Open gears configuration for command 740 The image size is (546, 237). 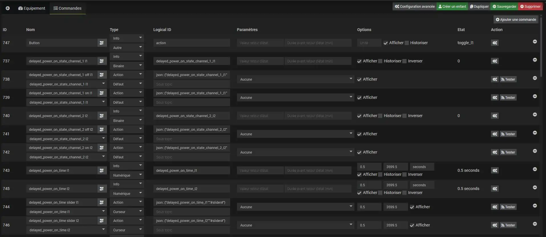[x=495, y=116]
